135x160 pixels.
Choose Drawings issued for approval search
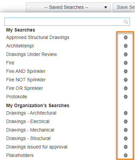[x=37, y=147]
